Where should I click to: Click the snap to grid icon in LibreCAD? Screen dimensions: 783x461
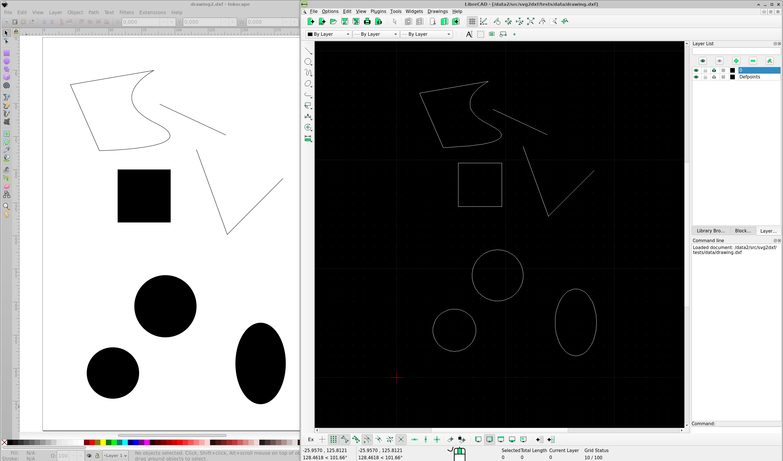(333, 439)
